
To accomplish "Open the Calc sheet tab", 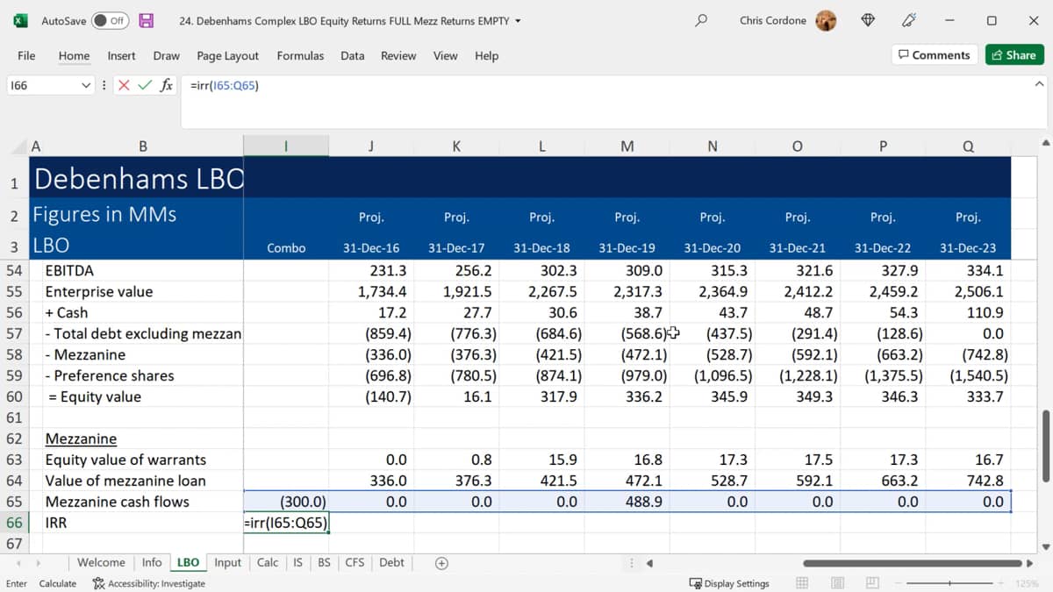I will 268,563.
